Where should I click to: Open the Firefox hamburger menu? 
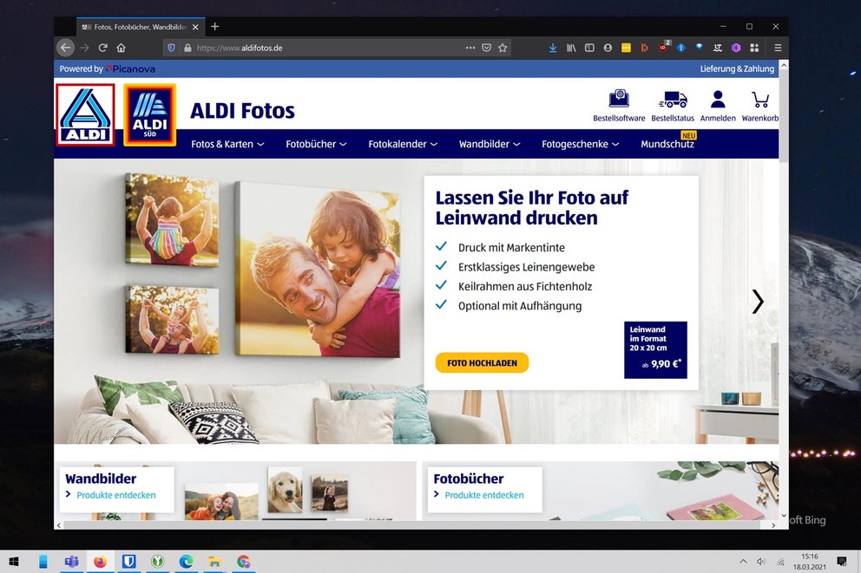click(778, 48)
